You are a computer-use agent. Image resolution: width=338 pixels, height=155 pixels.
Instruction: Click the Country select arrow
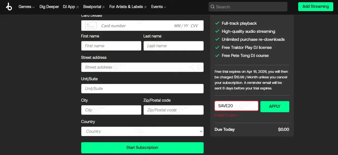[201, 131]
